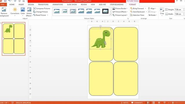Expand the Bring Forward dropdown arrow
185x104 pixels.
[145, 8]
